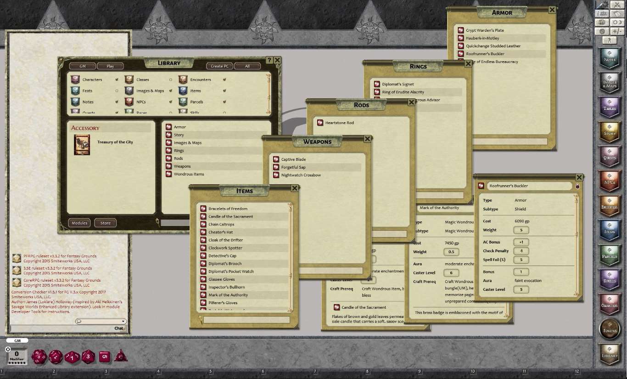The height and width of the screenshot is (379, 627).
Task: Open the Items panel from the sidebar
Action: [610, 230]
